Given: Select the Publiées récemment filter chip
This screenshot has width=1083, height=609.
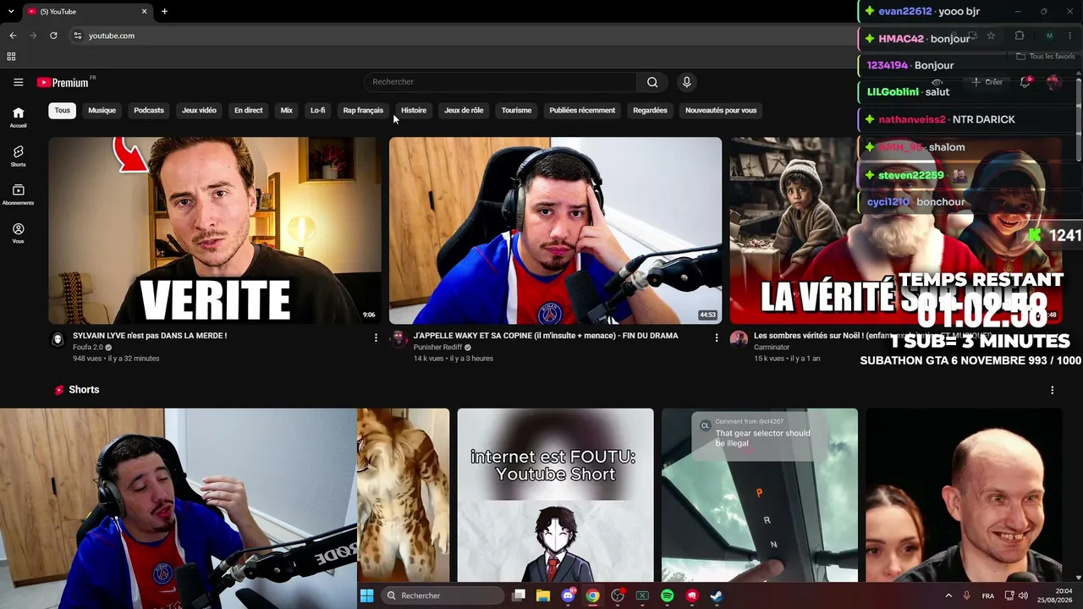Looking at the screenshot, I should click(x=582, y=110).
